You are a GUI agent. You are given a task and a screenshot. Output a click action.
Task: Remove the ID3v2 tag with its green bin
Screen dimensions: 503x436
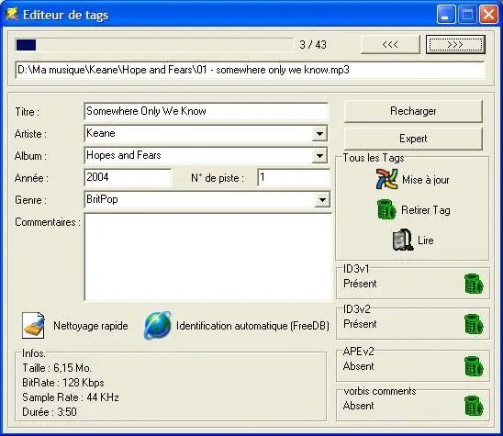point(474,324)
